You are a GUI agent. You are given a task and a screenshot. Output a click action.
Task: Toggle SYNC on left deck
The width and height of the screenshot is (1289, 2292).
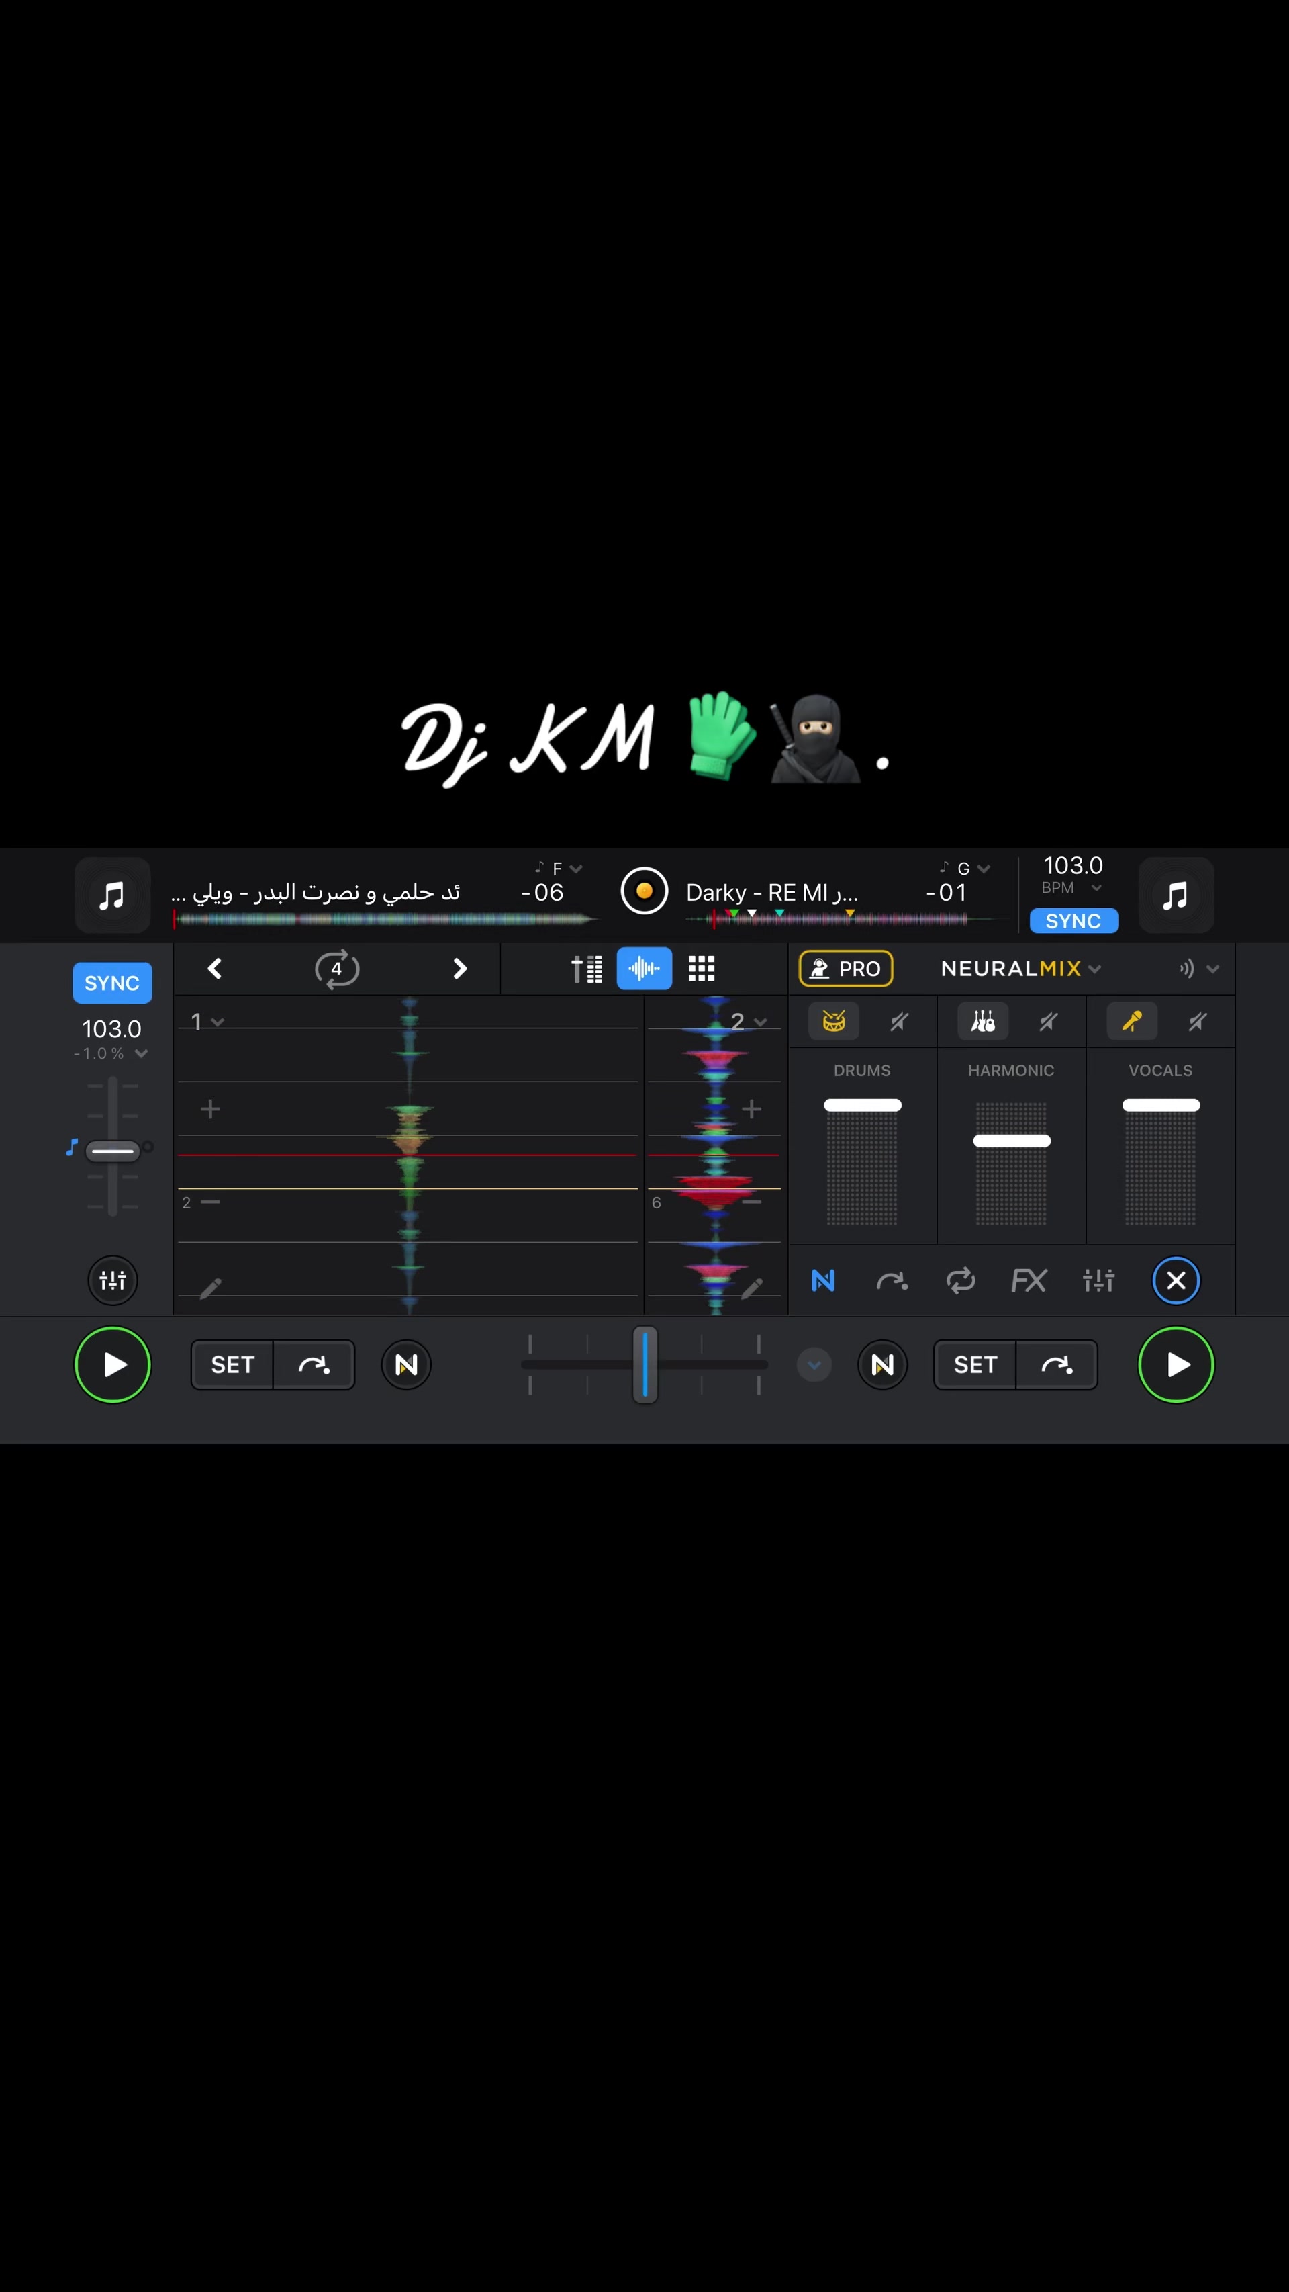coord(112,982)
